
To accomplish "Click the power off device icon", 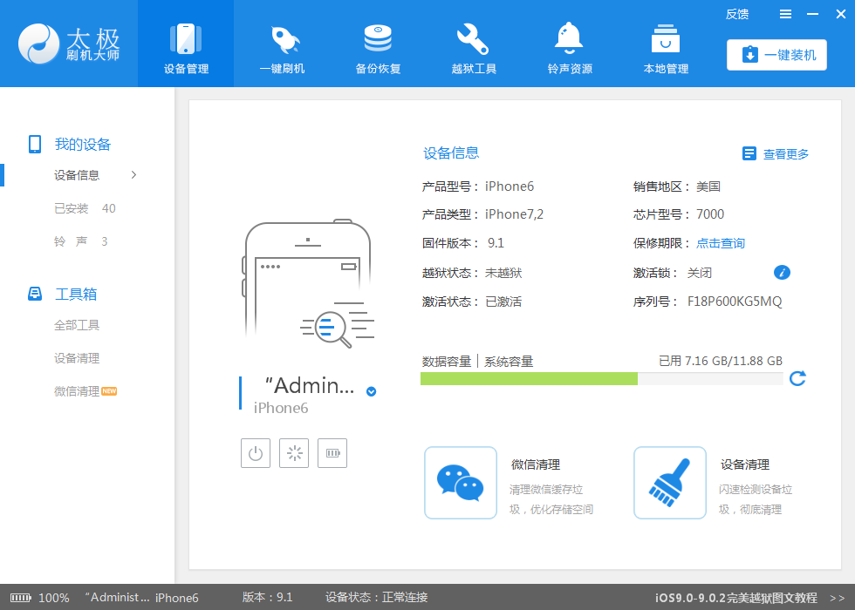I will (x=255, y=452).
